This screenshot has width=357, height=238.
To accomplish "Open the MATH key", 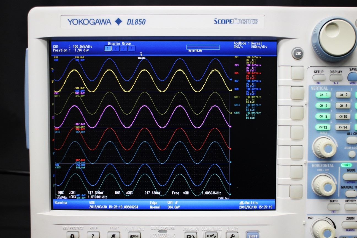I will (x=334, y=207).
